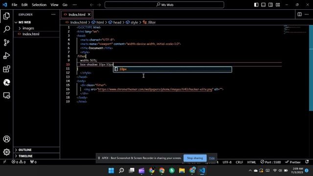The image size is (313, 176).
Task: Open Accounts menu in activity bar
Action: (x=6, y=139)
